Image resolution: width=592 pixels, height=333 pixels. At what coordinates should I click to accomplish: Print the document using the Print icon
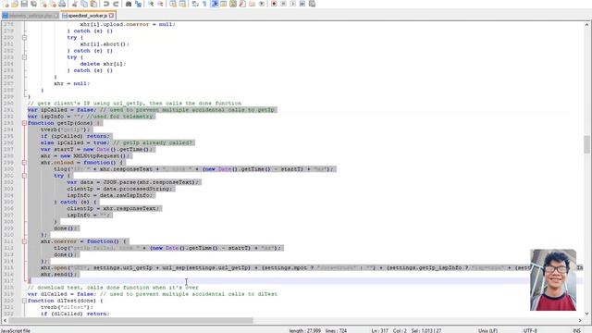(62, 4)
